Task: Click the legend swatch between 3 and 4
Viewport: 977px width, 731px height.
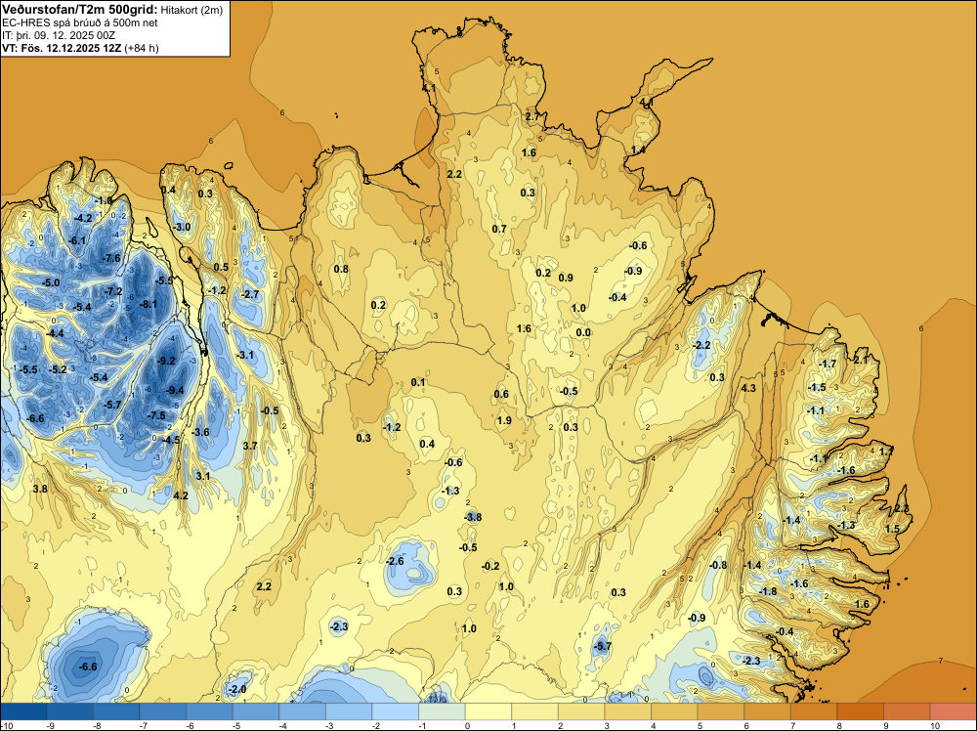Action: (628, 711)
